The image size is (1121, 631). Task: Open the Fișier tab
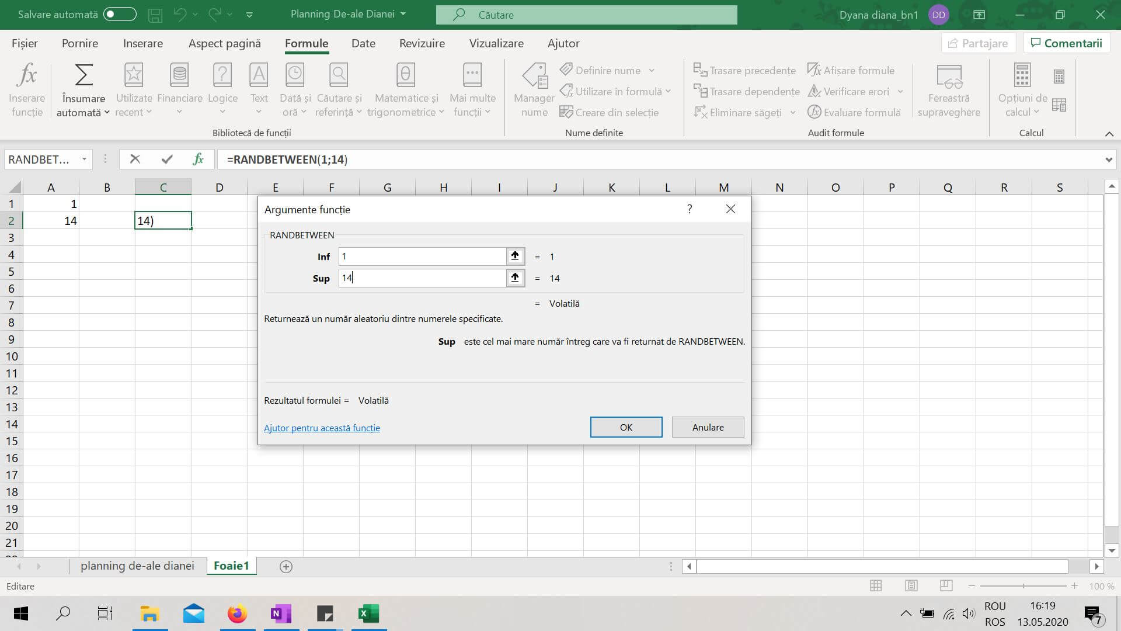pyautogui.click(x=25, y=43)
